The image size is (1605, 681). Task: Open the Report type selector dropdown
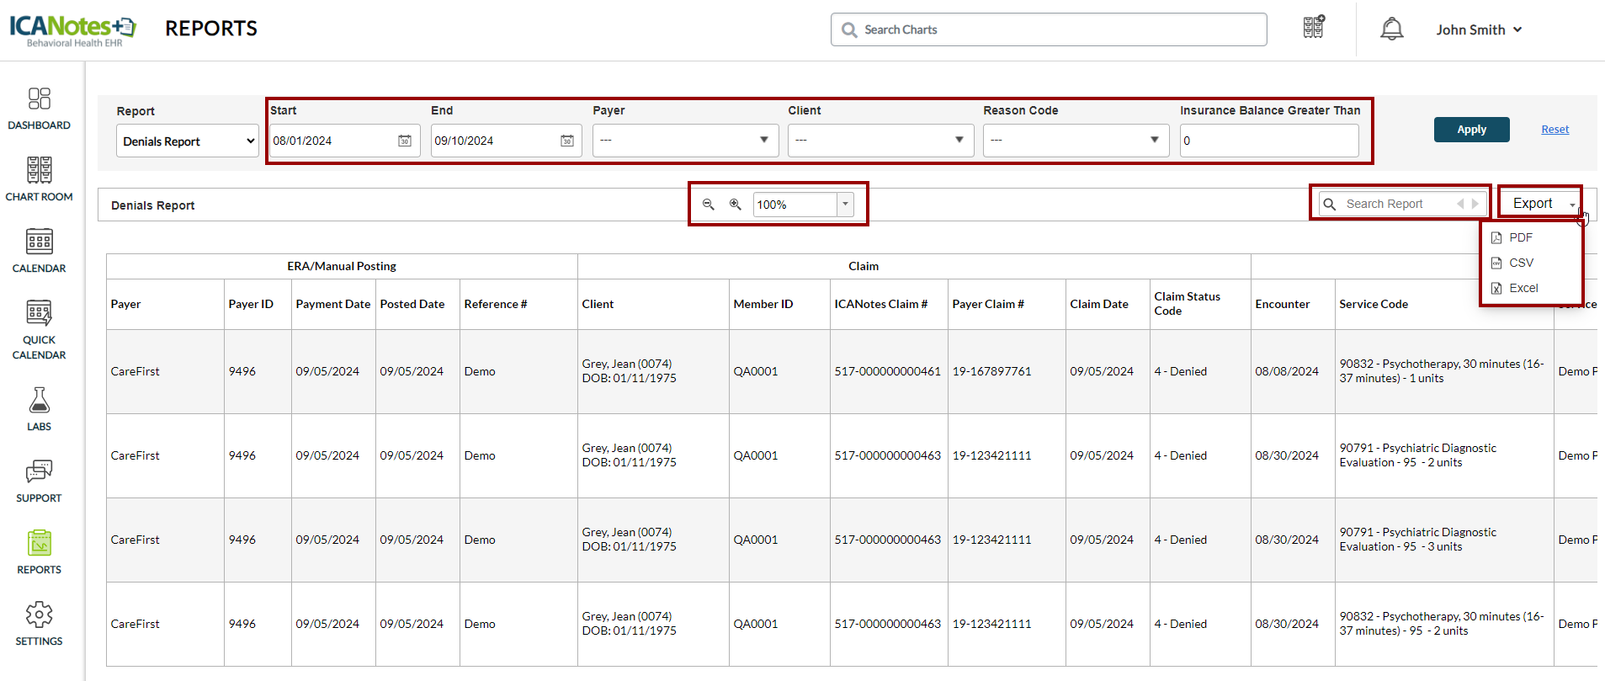tap(188, 141)
